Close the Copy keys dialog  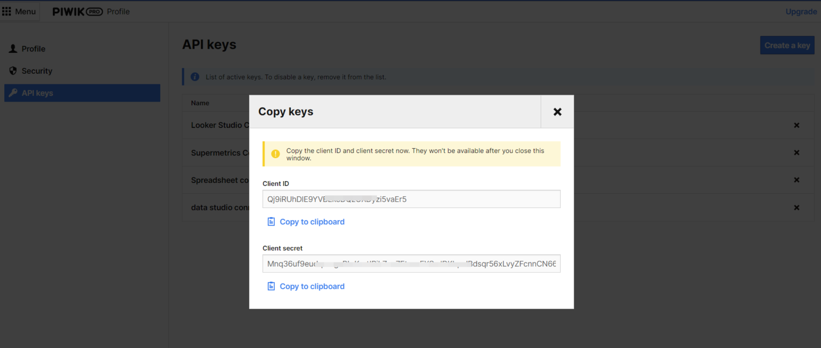pyautogui.click(x=557, y=112)
